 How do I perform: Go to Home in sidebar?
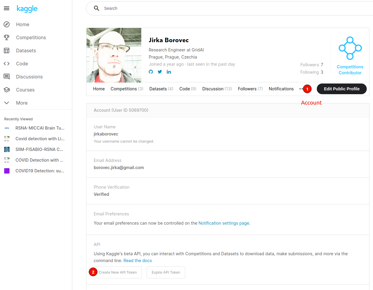(23, 24)
